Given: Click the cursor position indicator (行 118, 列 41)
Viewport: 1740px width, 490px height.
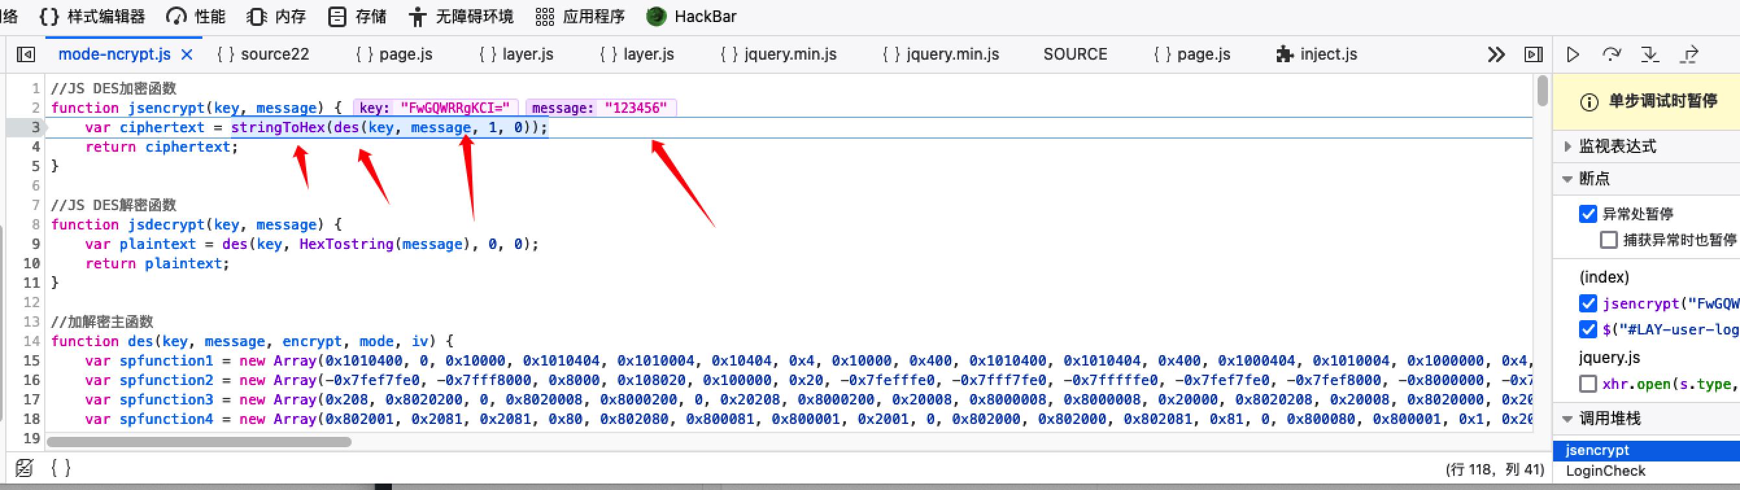Looking at the screenshot, I should pos(1495,470).
